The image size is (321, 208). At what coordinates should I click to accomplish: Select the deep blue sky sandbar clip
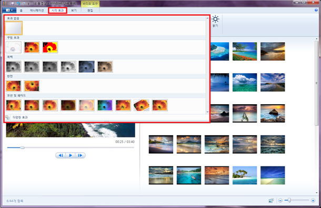[273, 175]
